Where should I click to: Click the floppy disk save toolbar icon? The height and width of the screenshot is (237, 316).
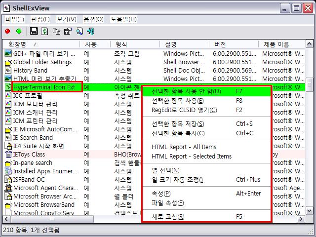(x=34, y=31)
